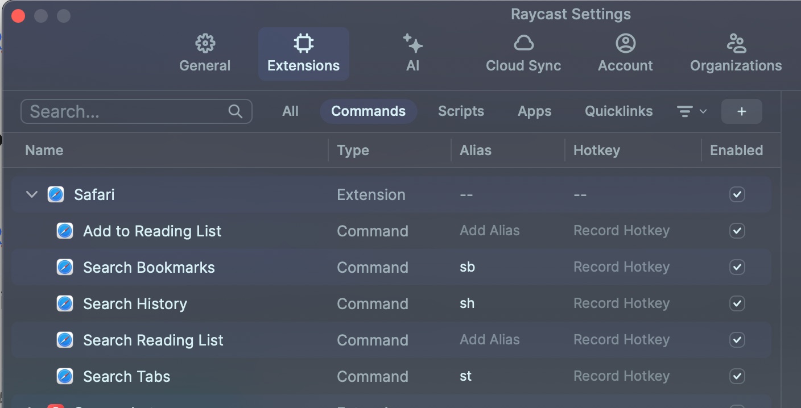Screen dimensions: 801x408
Task: Click the magnifier icon in search field
Action: [235, 111]
